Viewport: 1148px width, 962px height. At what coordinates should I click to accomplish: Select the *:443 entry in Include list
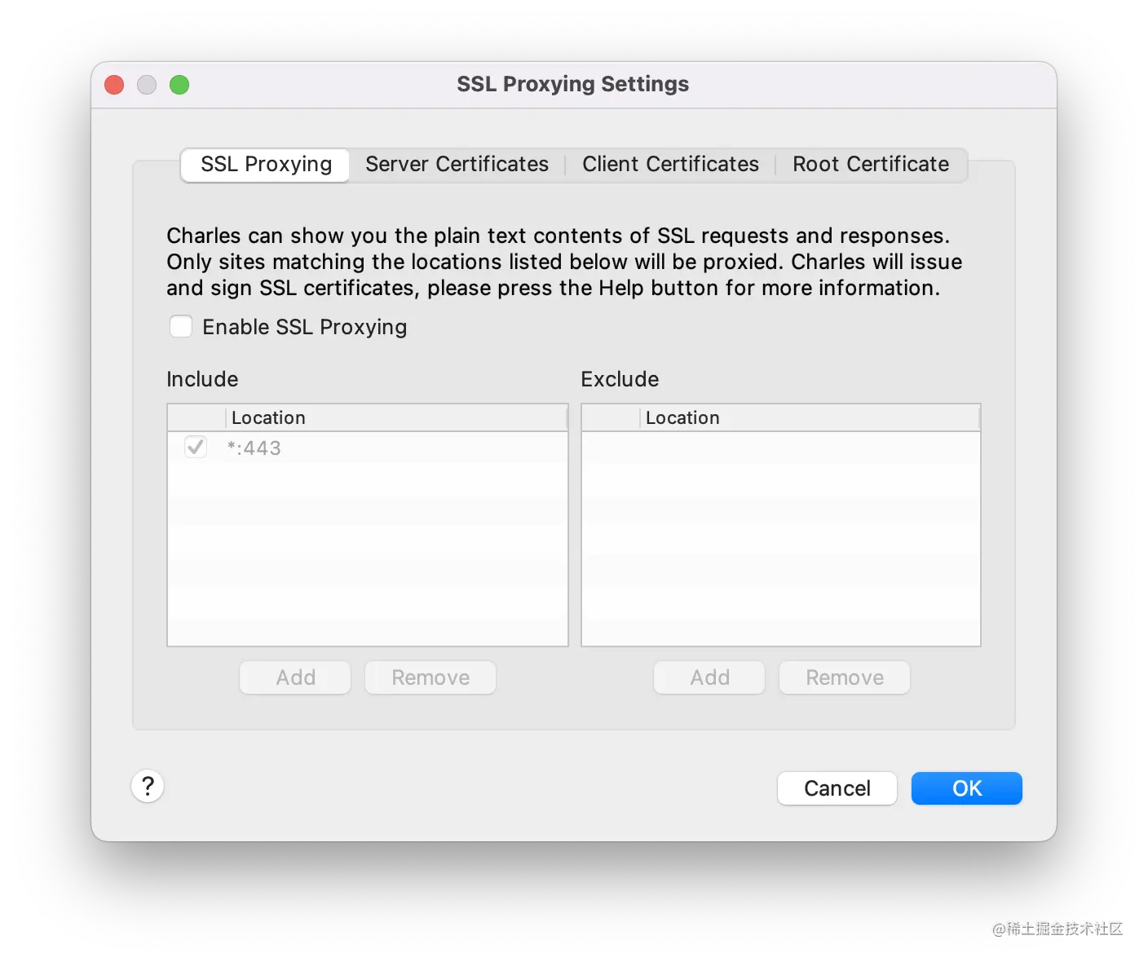368,448
